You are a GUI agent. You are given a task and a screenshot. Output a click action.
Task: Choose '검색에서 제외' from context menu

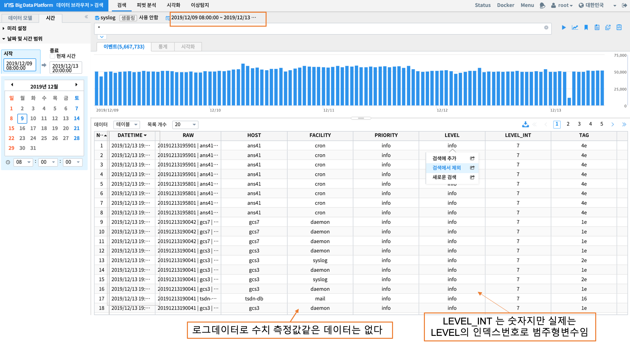point(447,168)
